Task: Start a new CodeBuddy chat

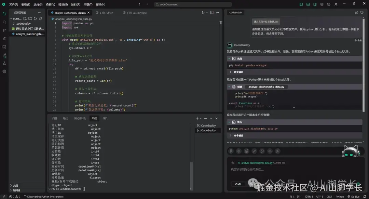Action: 356,13
